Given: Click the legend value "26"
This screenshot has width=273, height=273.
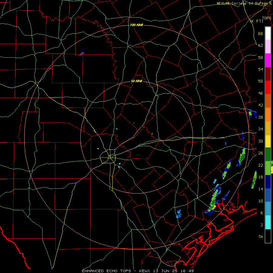Looking at the screenshot, I should [x=261, y=153].
